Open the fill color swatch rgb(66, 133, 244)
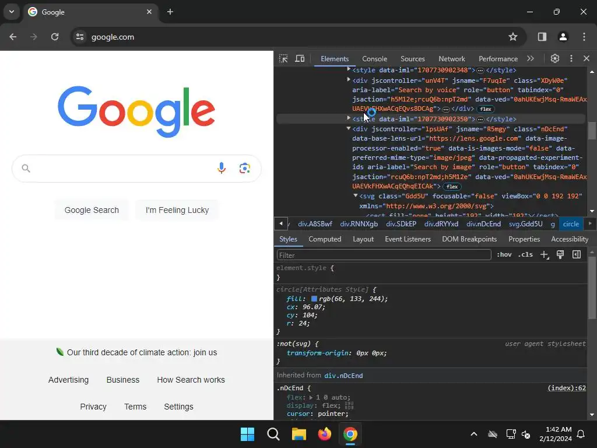The height and width of the screenshot is (448, 597). point(314,299)
